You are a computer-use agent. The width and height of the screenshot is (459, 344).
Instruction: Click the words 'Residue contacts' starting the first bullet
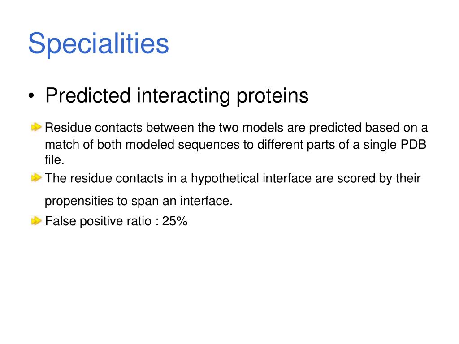click(x=93, y=128)
